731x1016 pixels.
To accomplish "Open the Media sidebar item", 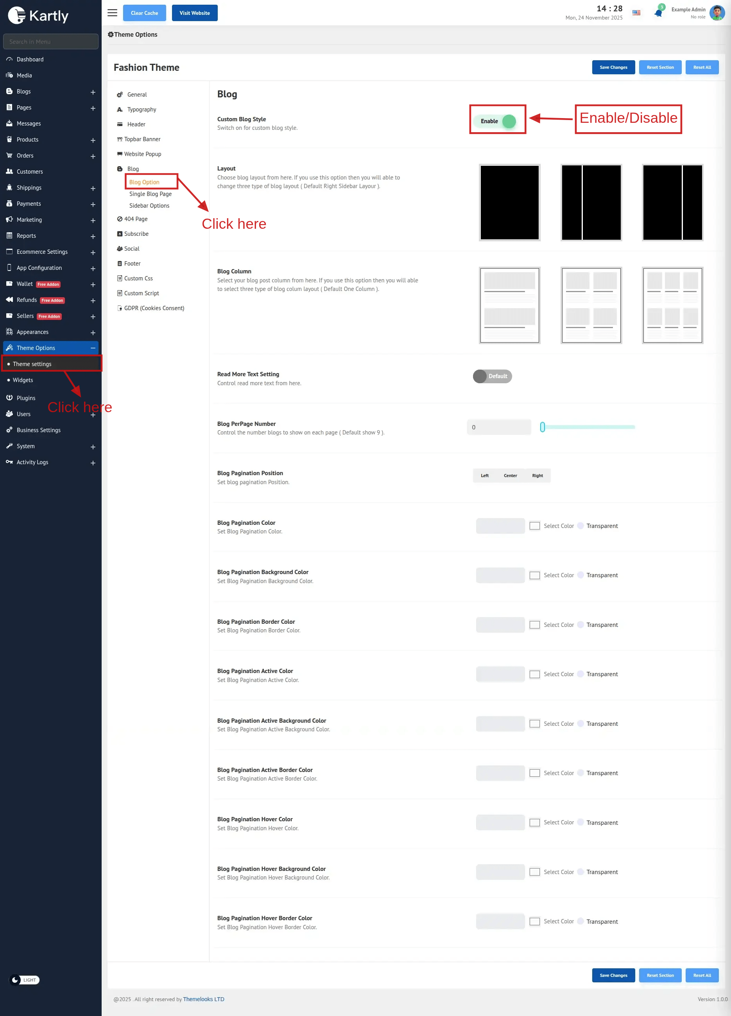I will coord(24,76).
